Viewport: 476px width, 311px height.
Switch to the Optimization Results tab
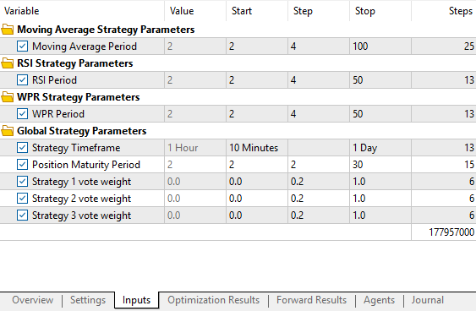click(x=213, y=300)
